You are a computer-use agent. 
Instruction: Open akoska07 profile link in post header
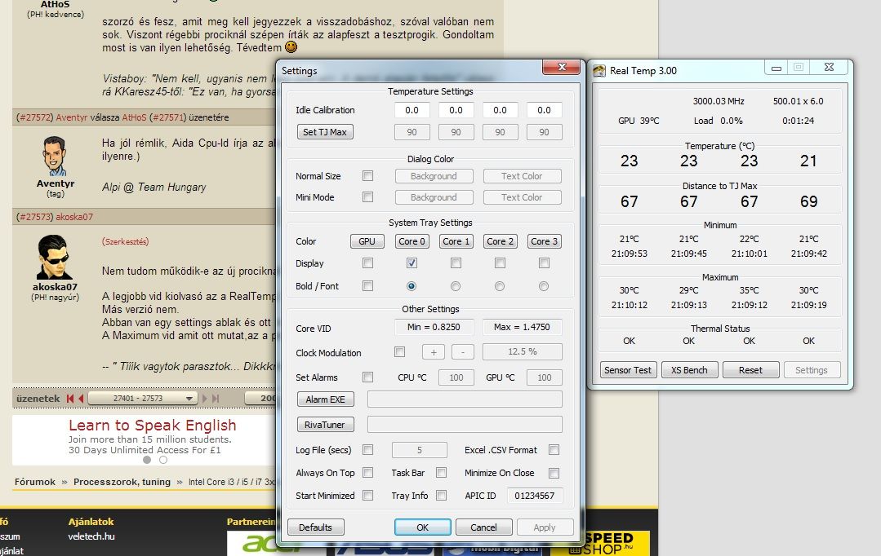[x=74, y=217]
